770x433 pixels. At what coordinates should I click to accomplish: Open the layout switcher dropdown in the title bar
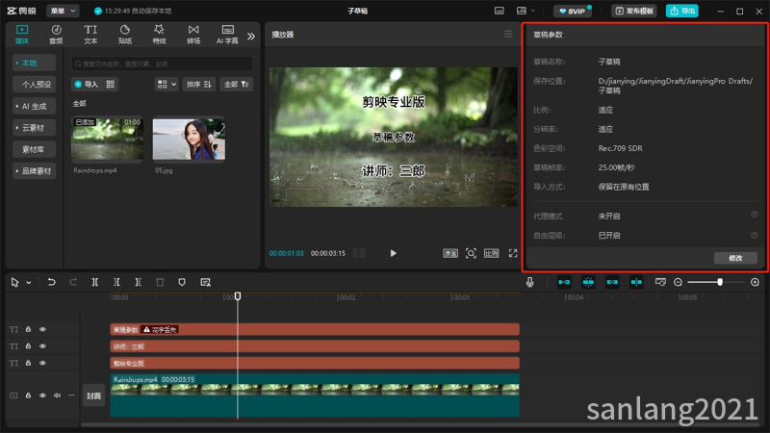click(526, 11)
